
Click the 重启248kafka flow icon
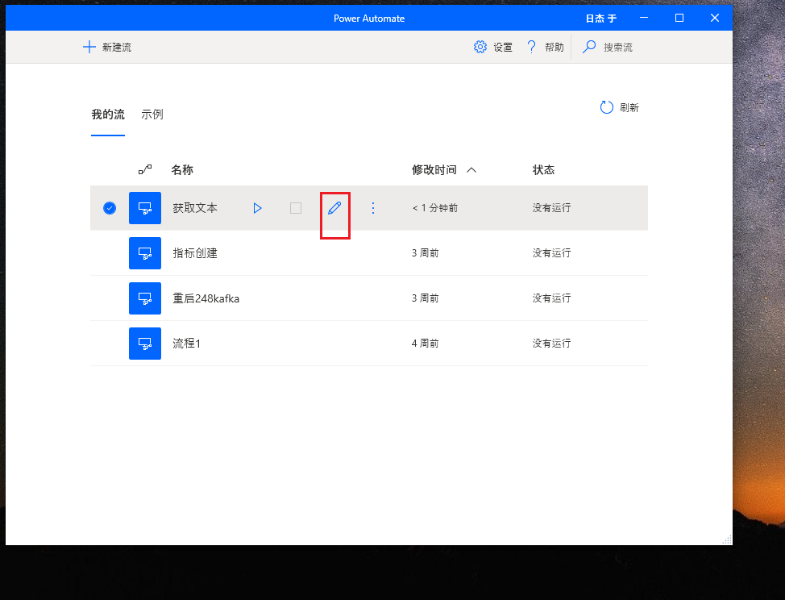[x=145, y=298]
